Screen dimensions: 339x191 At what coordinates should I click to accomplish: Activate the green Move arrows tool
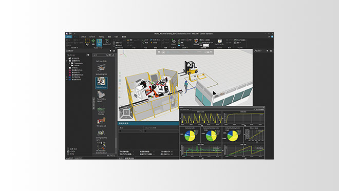point(93,41)
